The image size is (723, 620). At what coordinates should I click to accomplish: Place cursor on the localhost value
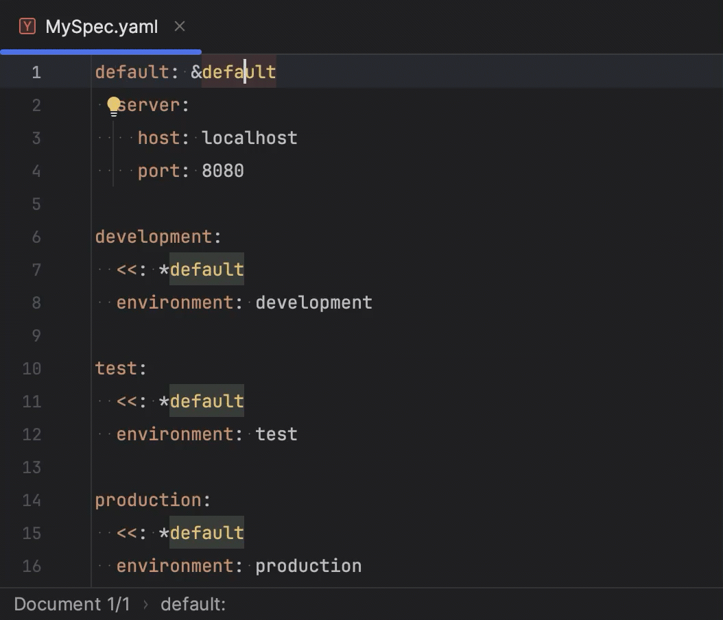click(x=249, y=137)
